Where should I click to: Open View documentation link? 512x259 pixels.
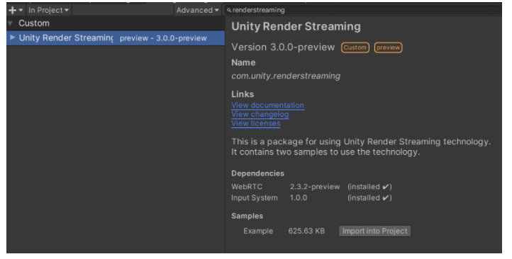[x=268, y=105]
